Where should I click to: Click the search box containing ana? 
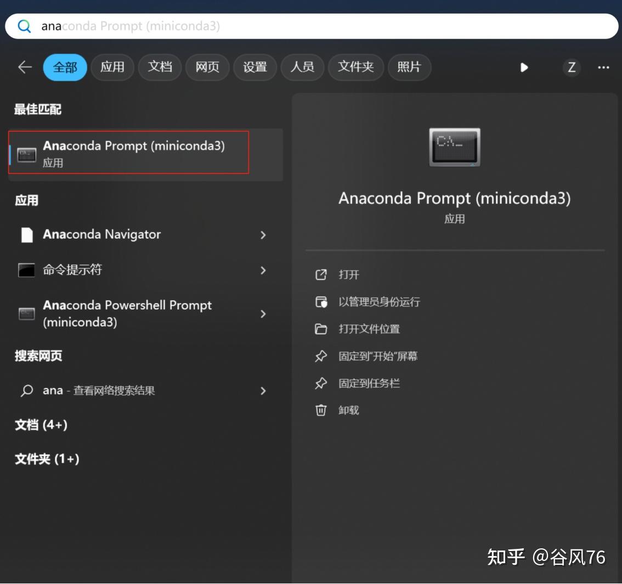[x=312, y=26]
